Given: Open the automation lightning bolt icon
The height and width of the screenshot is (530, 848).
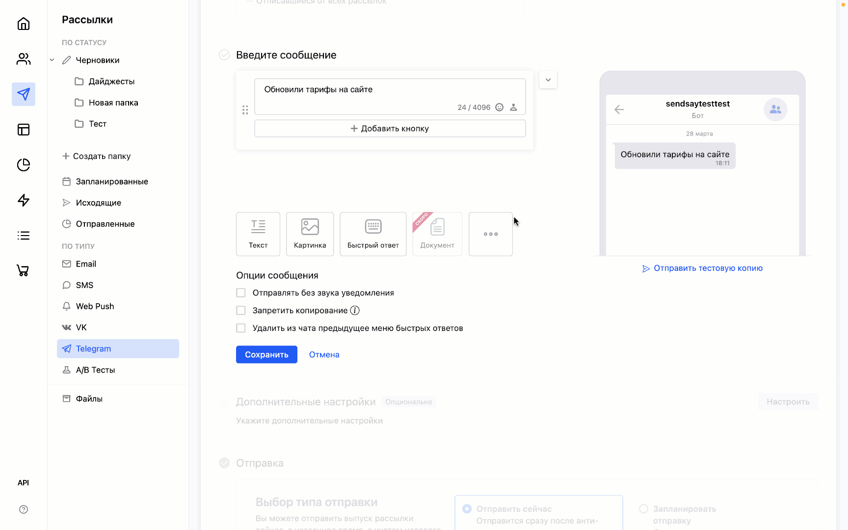Looking at the screenshot, I should (24, 200).
